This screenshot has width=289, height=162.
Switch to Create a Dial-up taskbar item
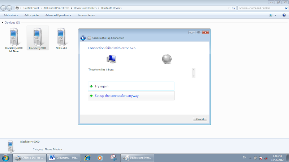[x=30, y=158]
